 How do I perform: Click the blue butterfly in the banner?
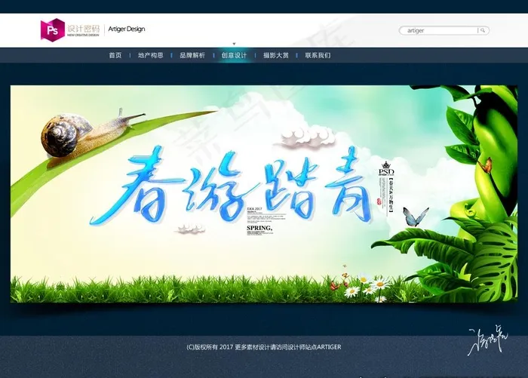click(415, 217)
